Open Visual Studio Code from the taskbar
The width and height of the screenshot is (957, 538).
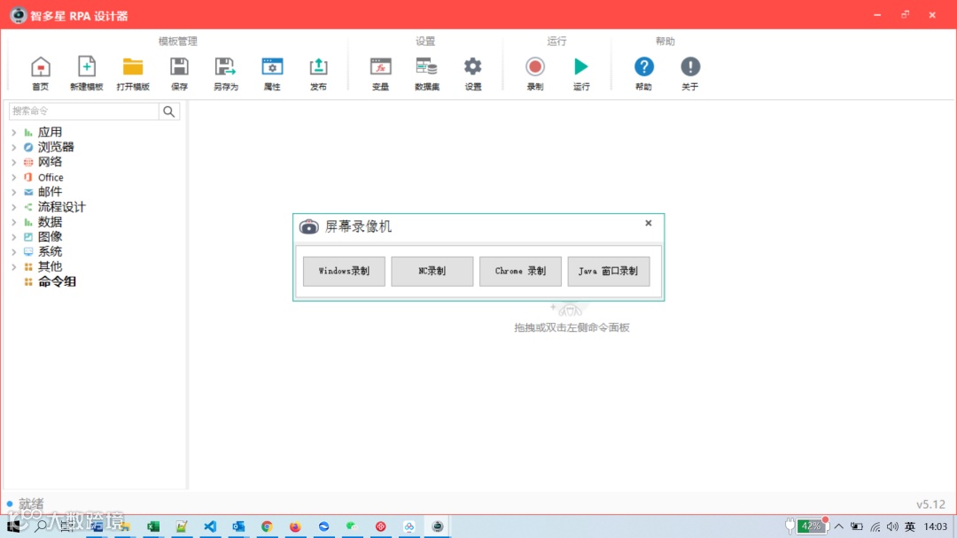coord(210,526)
